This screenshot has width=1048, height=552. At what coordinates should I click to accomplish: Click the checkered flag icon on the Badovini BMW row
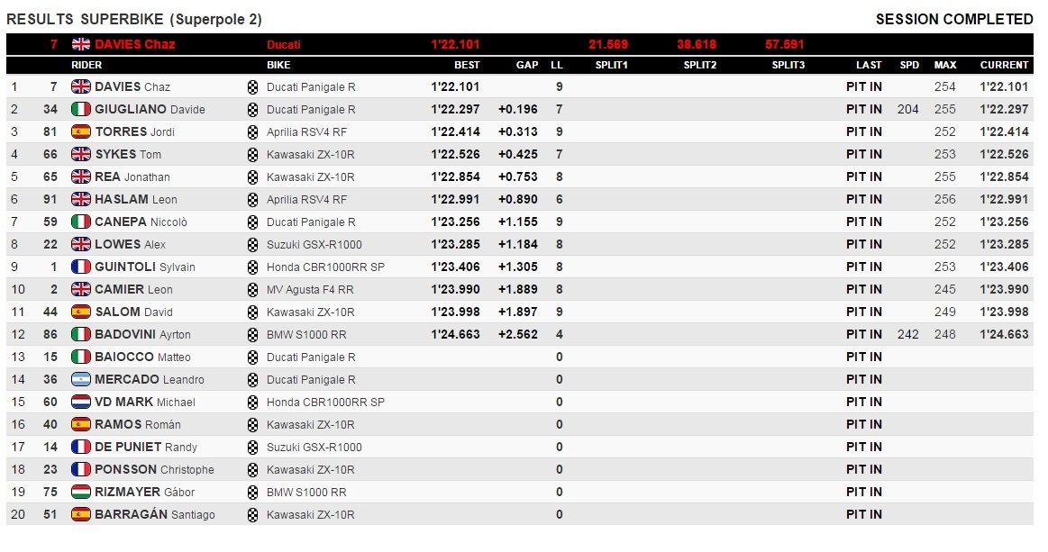point(252,335)
